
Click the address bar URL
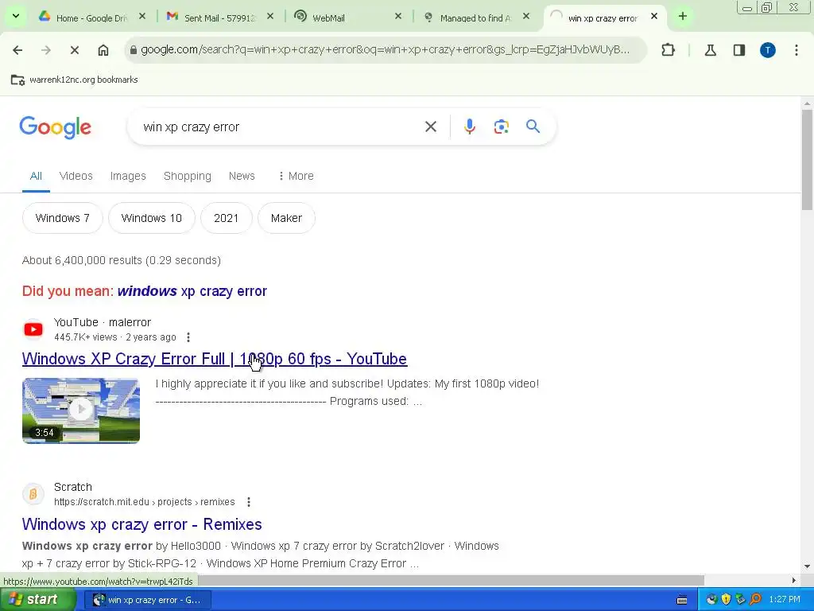[x=385, y=50]
